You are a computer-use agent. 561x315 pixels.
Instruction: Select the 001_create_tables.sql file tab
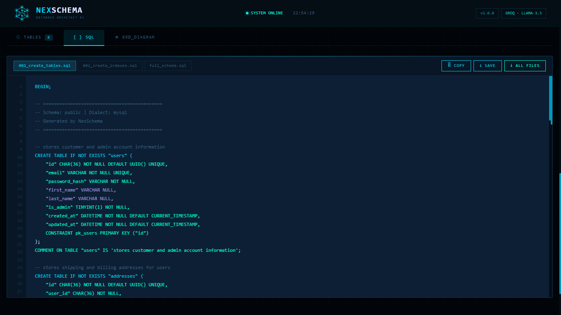45,66
